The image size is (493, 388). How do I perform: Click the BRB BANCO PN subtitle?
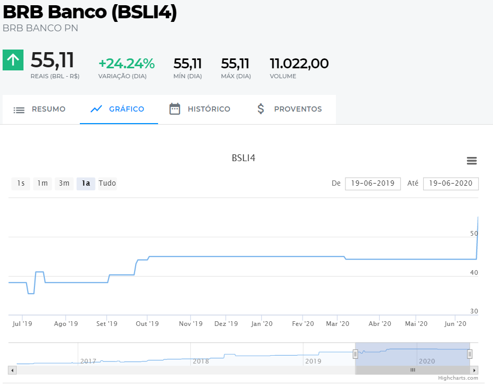click(40, 28)
